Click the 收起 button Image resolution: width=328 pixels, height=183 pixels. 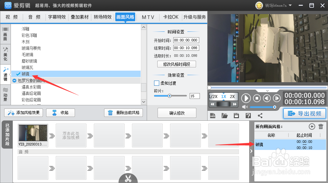click(x=61, y=113)
